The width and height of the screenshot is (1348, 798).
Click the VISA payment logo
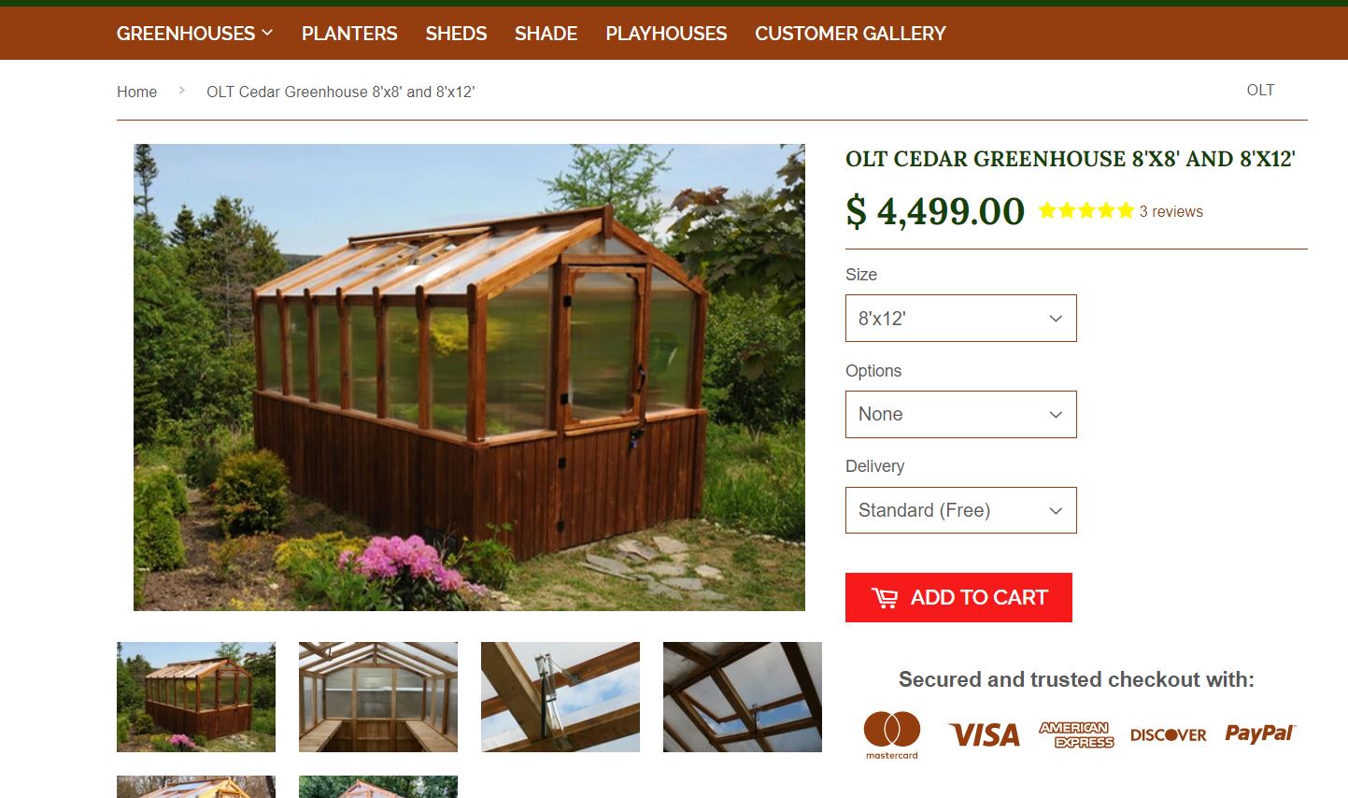(984, 734)
